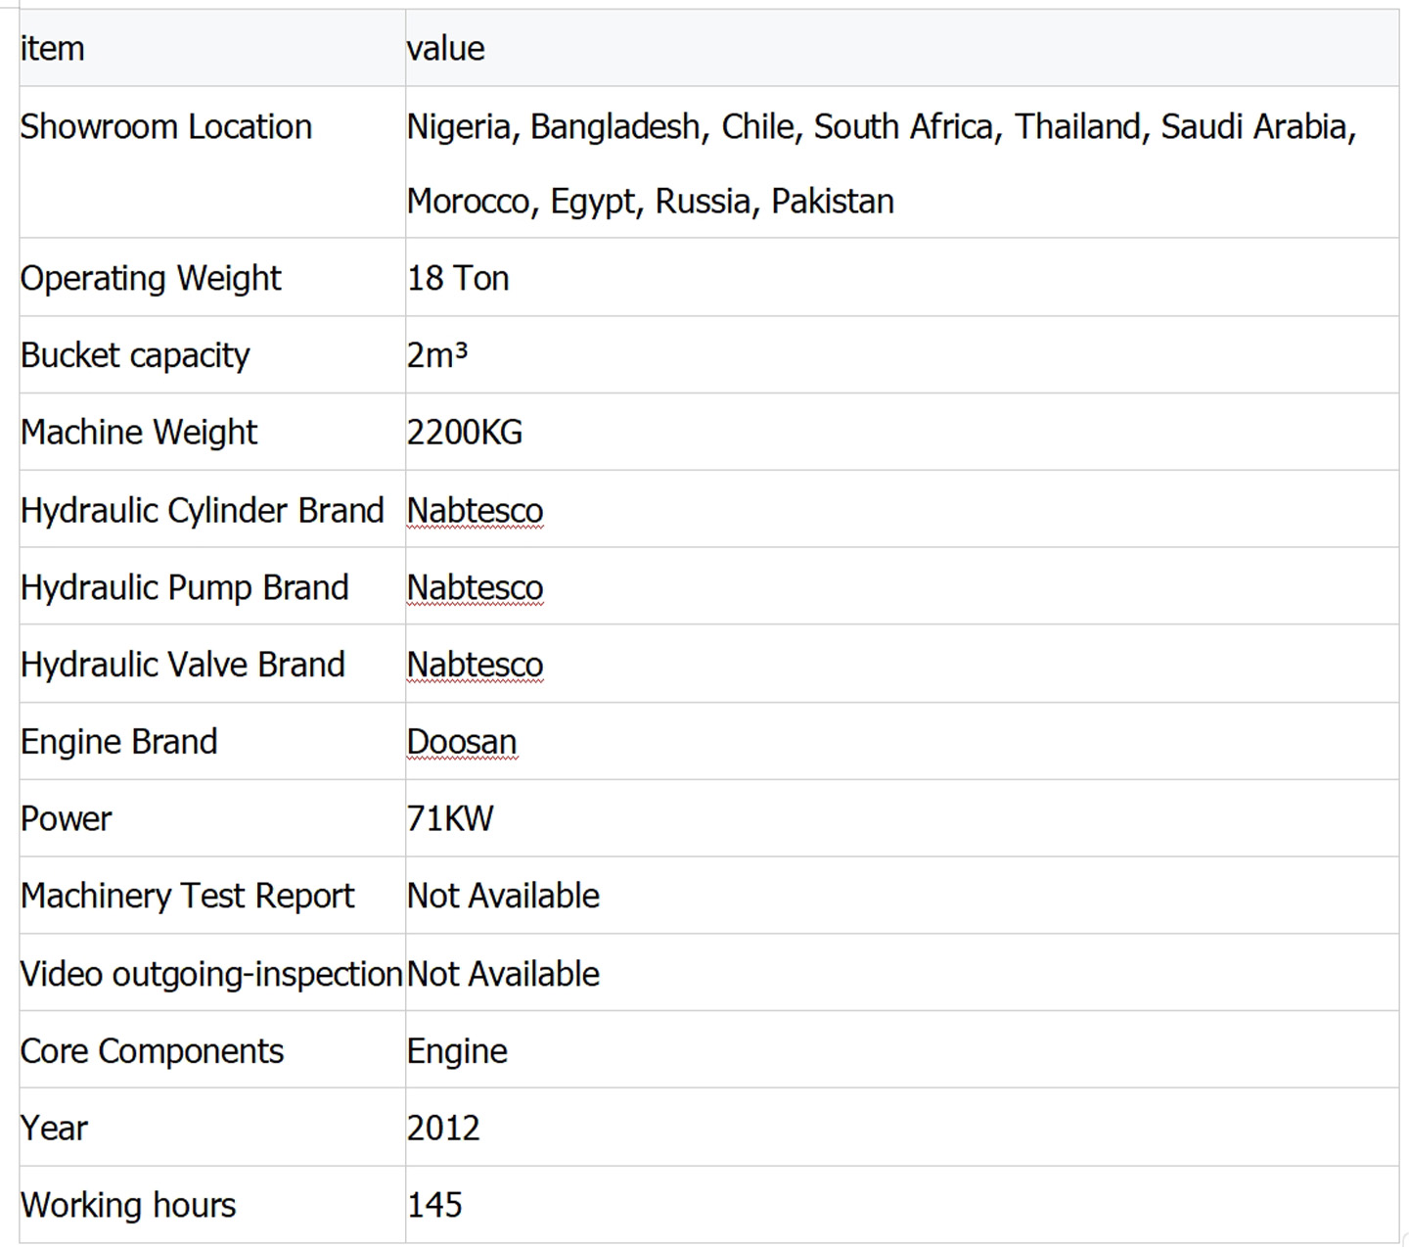Click Nabtesco in Hydraulic Pump Brand row
The height and width of the screenshot is (1247, 1409).
coord(475,588)
